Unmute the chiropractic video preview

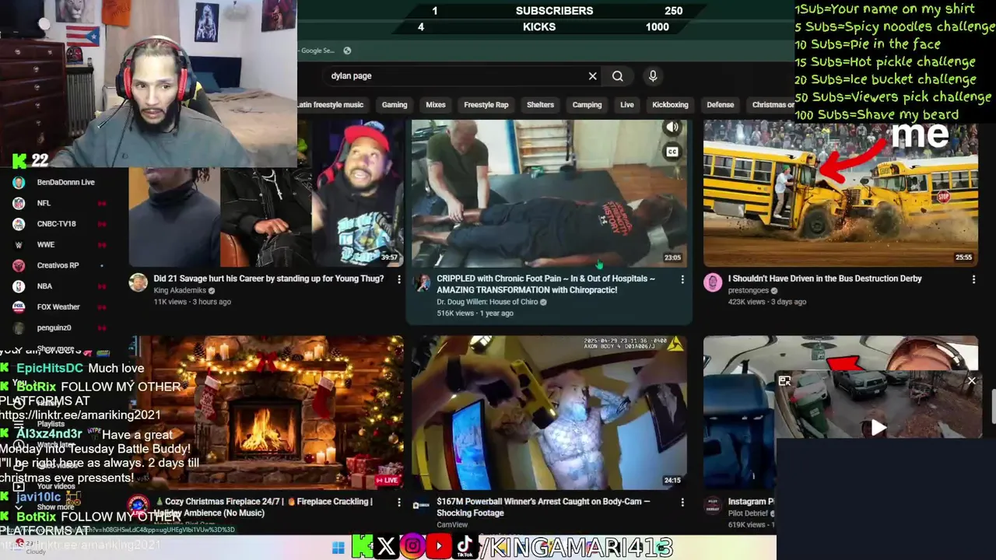tap(673, 128)
